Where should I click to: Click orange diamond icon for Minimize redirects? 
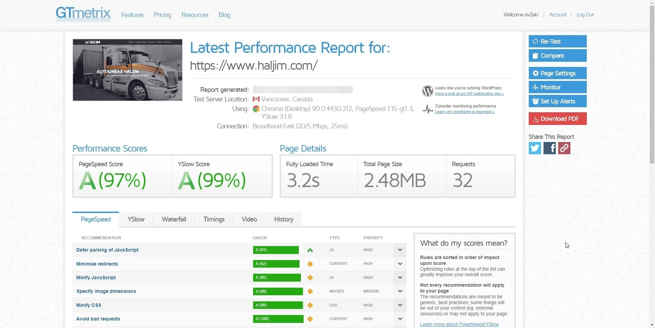coord(310,264)
